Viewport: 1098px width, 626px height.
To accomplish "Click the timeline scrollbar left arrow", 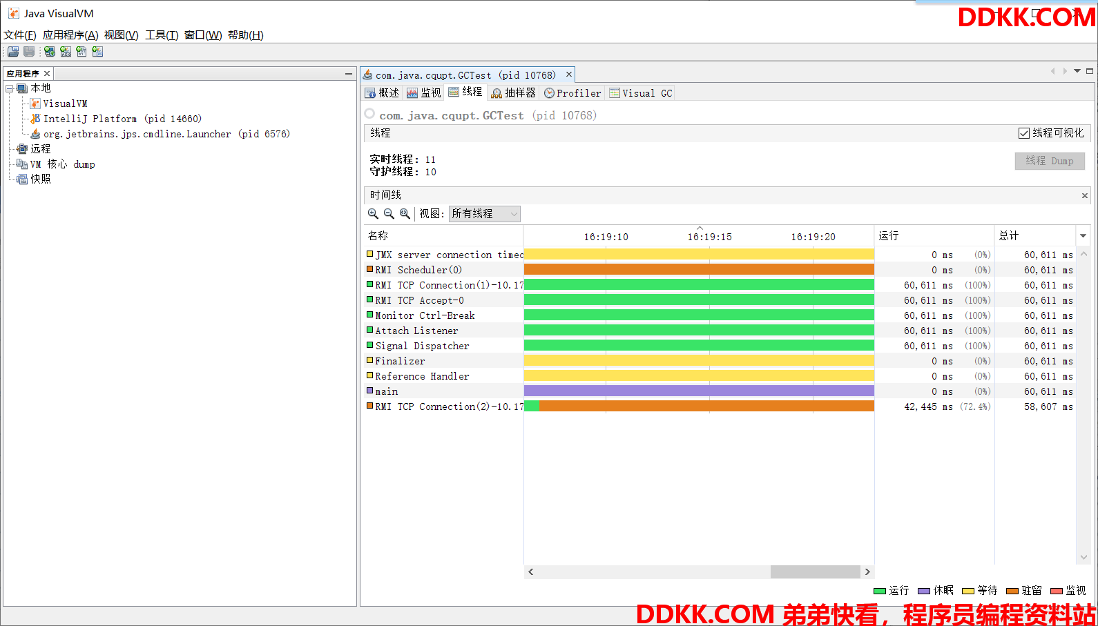I will (x=530, y=572).
